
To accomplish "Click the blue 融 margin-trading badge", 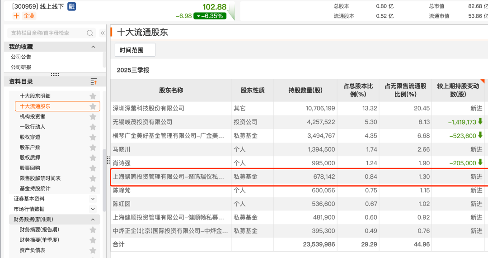I will (x=71, y=6).
